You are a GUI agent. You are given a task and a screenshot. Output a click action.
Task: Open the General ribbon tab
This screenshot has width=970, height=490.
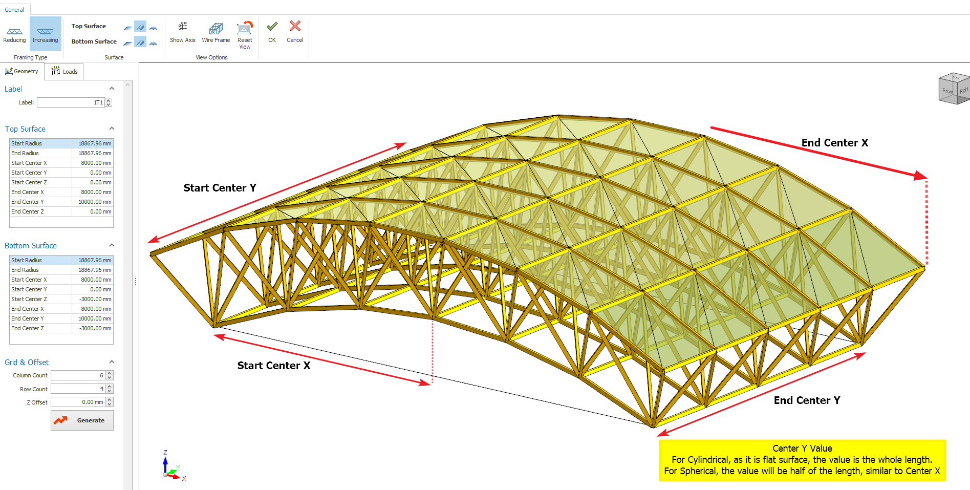[x=14, y=10]
